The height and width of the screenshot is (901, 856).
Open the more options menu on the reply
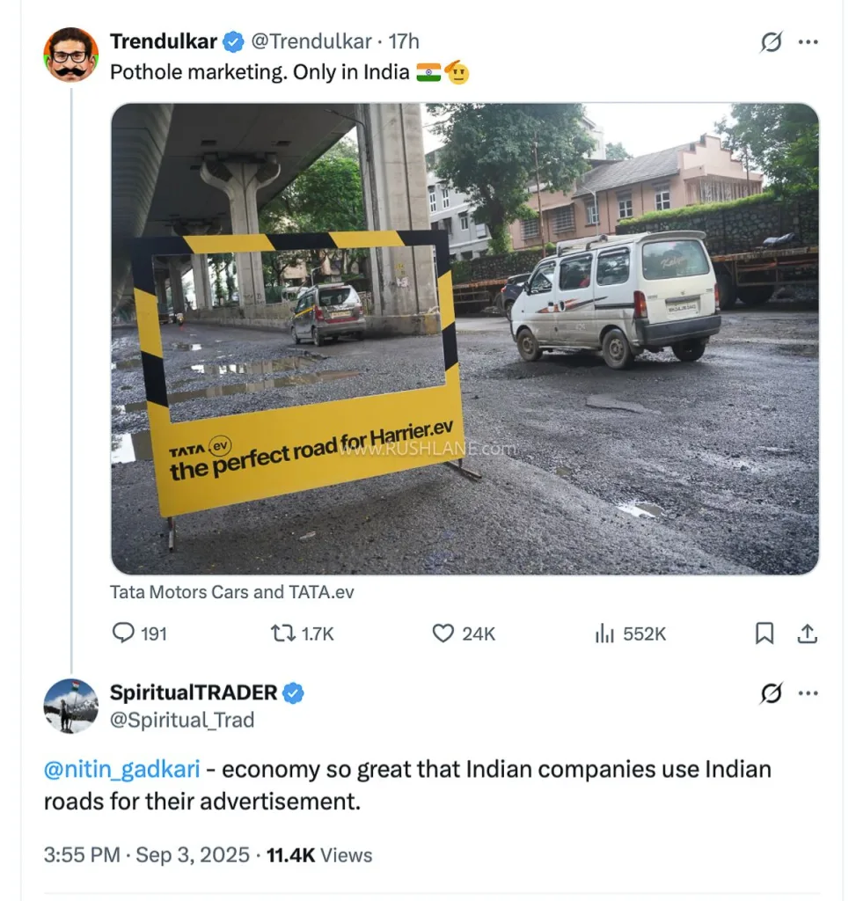coord(808,693)
